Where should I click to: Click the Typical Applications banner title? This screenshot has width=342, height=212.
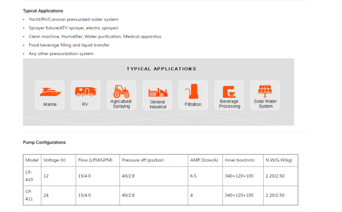click(x=161, y=69)
